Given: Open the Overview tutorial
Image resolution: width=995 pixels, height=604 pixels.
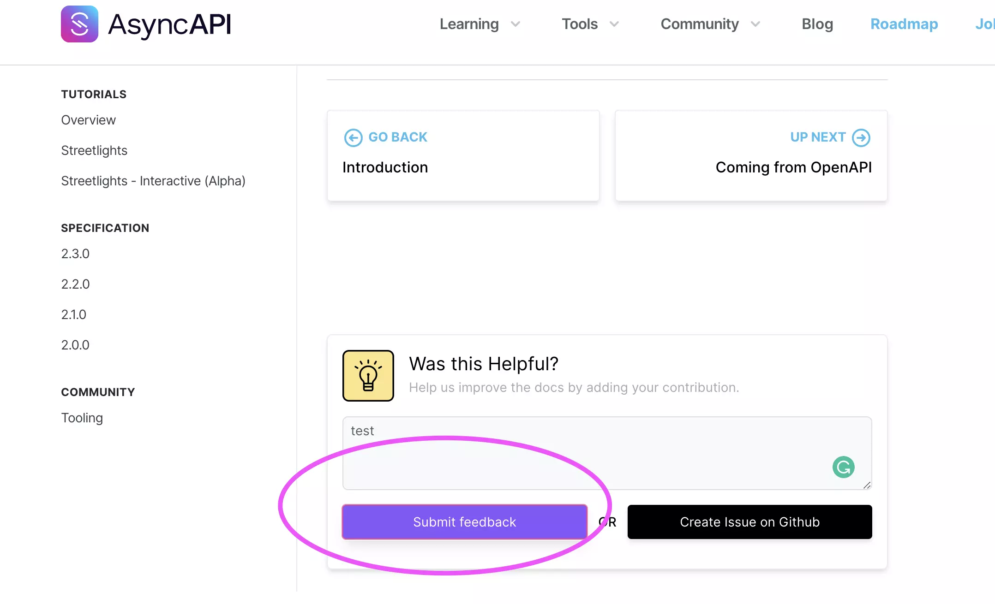Looking at the screenshot, I should [x=88, y=120].
